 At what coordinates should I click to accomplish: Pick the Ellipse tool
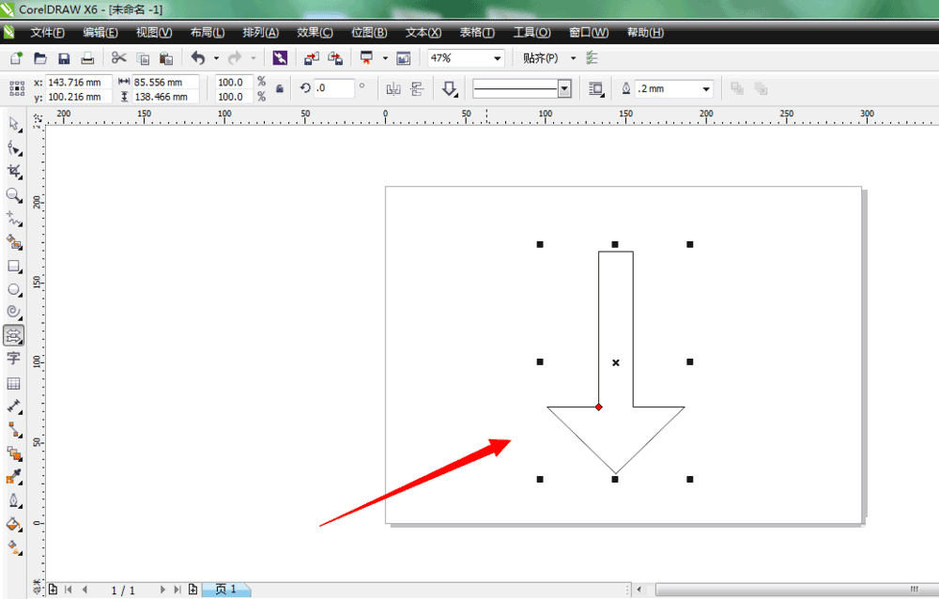coord(14,290)
